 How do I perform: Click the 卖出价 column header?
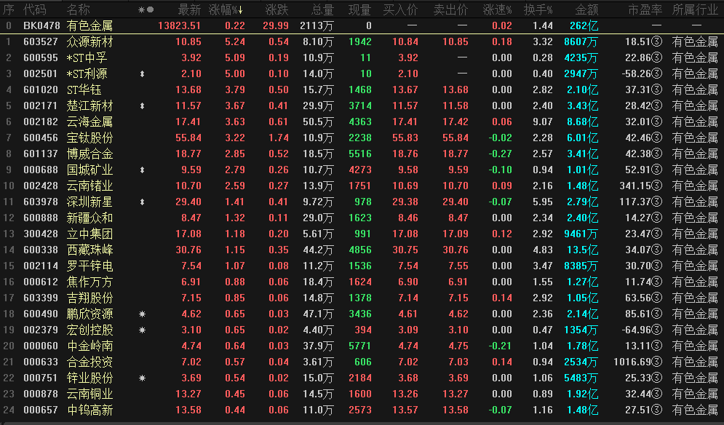pos(450,9)
